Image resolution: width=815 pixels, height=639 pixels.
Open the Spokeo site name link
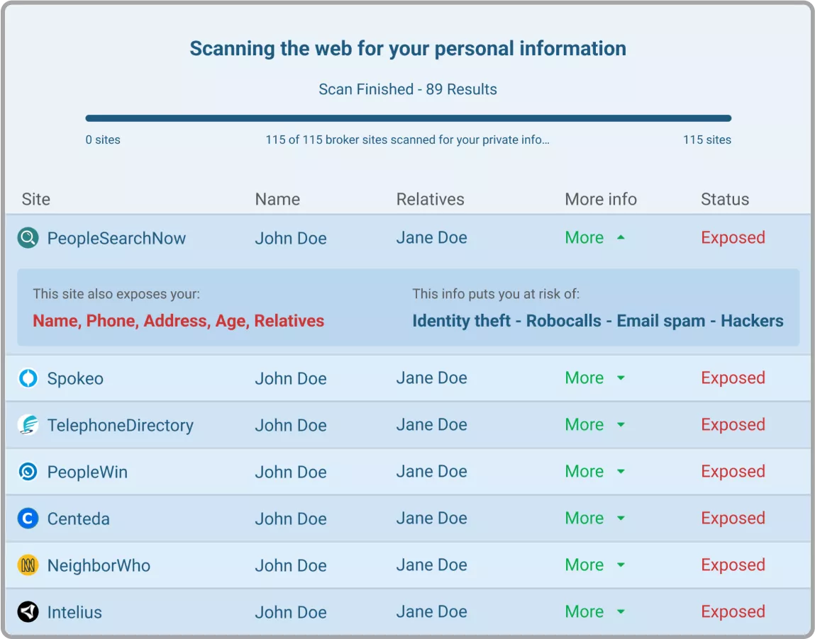75,379
